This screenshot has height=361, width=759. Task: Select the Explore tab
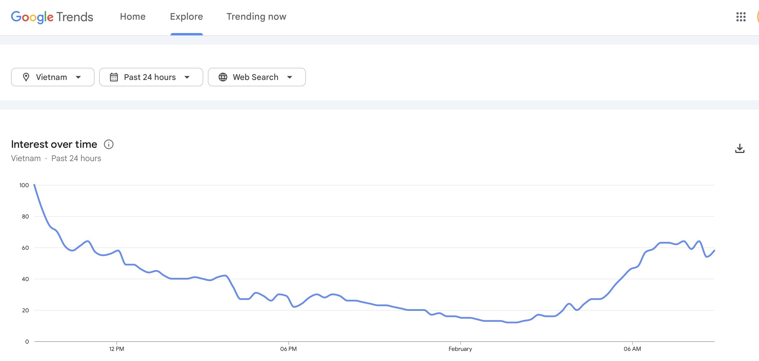[186, 17]
